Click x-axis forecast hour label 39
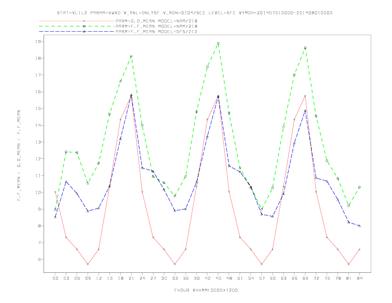 196,278
